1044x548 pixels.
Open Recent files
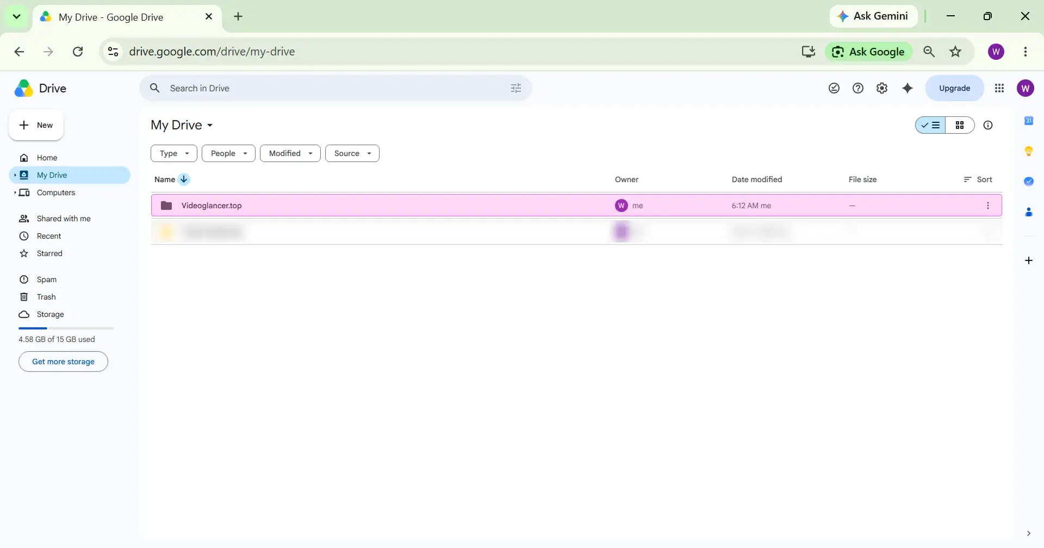tap(70, 236)
